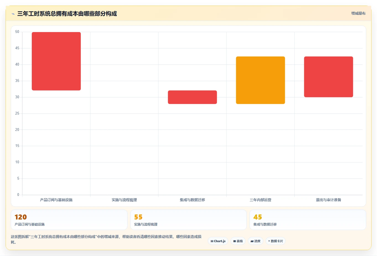Open the 120 产品订阅与基础设施 data card
Screen dimensions: 377x256
pyautogui.click(x=69, y=220)
